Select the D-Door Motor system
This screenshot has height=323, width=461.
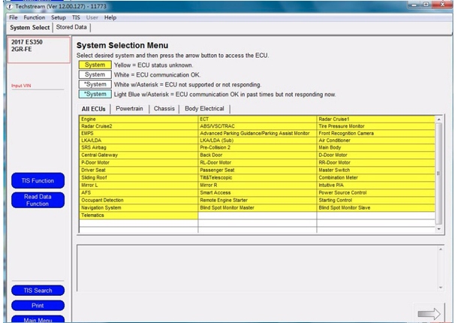pyautogui.click(x=376, y=155)
